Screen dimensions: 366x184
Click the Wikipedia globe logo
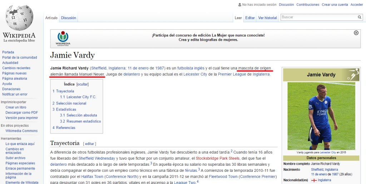[x=19, y=18]
